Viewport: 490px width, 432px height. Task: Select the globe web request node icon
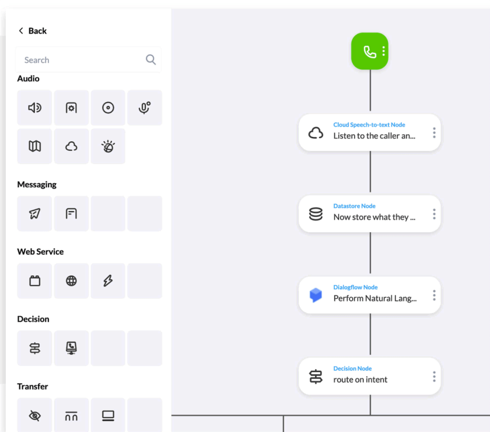pyautogui.click(x=71, y=281)
